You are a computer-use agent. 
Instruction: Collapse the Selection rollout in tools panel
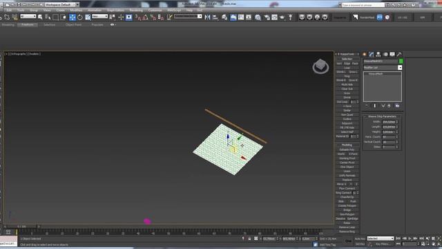click(347, 59)
